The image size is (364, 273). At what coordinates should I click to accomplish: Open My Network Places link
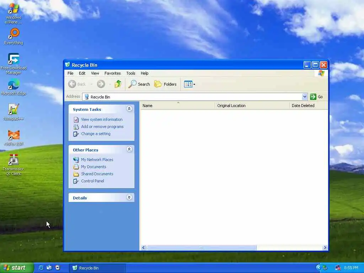point(97,160)
